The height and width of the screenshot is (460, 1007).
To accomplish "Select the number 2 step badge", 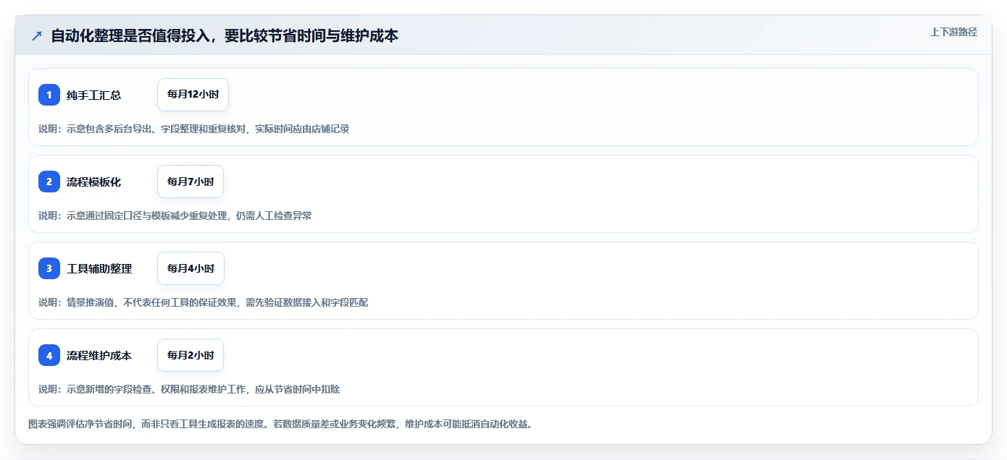I will [x=49, y=182].
